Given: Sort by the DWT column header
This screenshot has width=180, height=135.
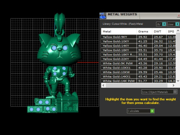Looking at the screenshot, I should 159,31.
